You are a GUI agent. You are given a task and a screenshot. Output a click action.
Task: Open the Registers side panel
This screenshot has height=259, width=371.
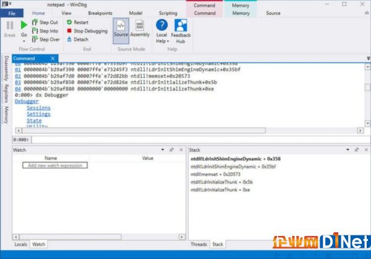(x=6, y=93)
